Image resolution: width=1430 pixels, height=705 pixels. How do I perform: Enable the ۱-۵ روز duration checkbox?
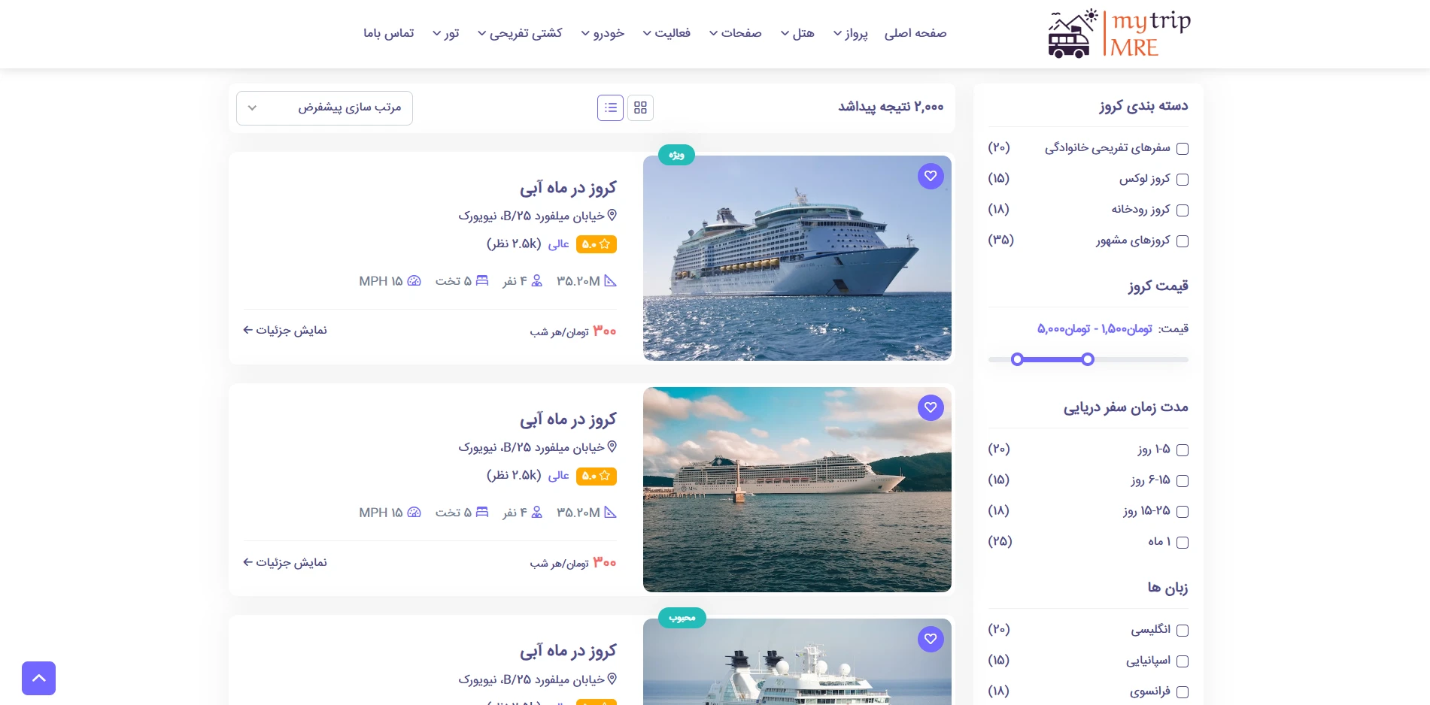coord(1183,450)
